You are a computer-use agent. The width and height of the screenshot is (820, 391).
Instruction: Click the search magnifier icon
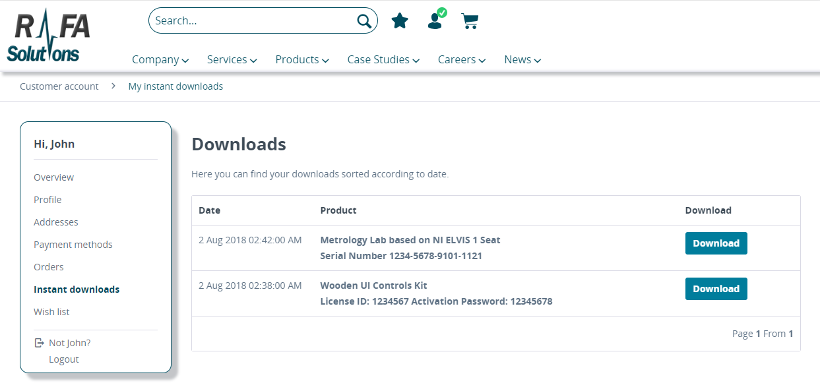pyautogui.click(x=362, y=20)
